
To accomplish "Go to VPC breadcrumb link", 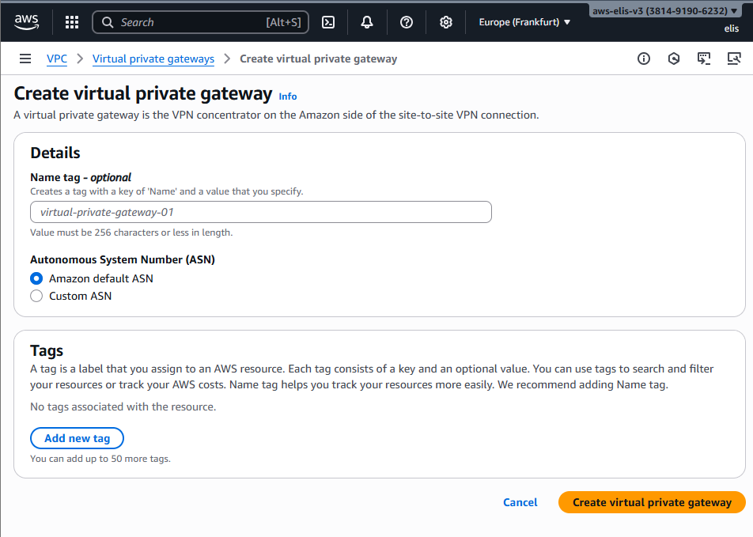I will tap(57, 59).
